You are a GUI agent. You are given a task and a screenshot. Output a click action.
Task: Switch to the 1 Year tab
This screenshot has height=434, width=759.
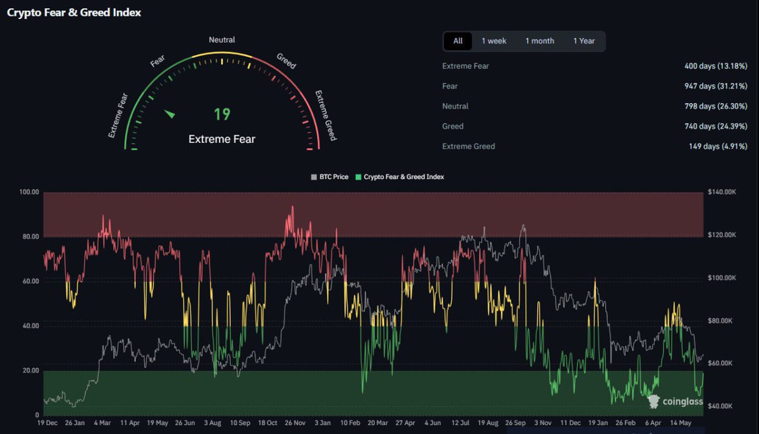[x=584, y=41]
